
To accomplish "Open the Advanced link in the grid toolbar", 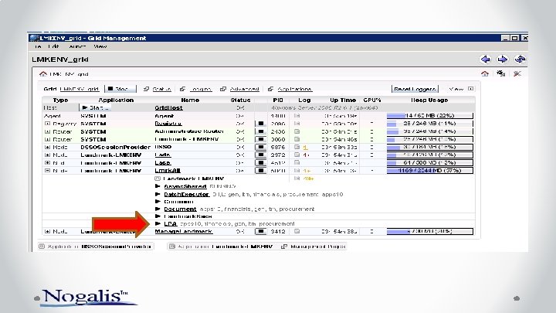I will click(244, 89).
